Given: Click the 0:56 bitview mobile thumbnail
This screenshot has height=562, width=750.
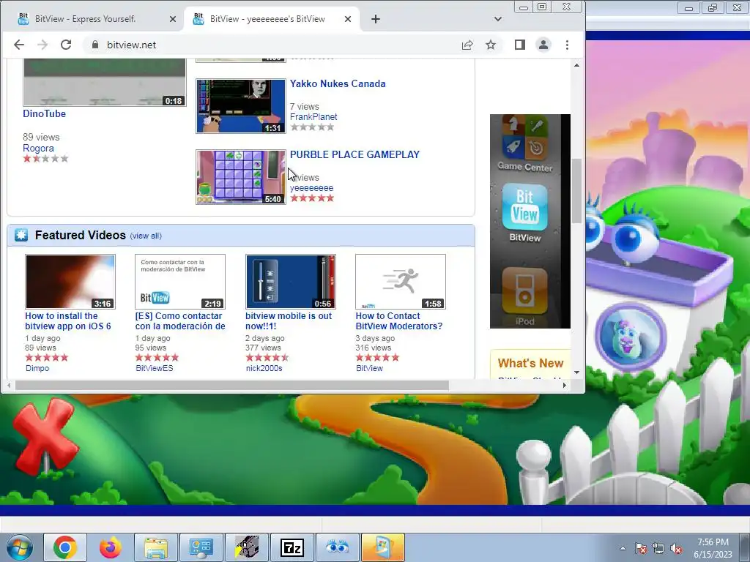Looking at the screenshot, I should (290, 282).
